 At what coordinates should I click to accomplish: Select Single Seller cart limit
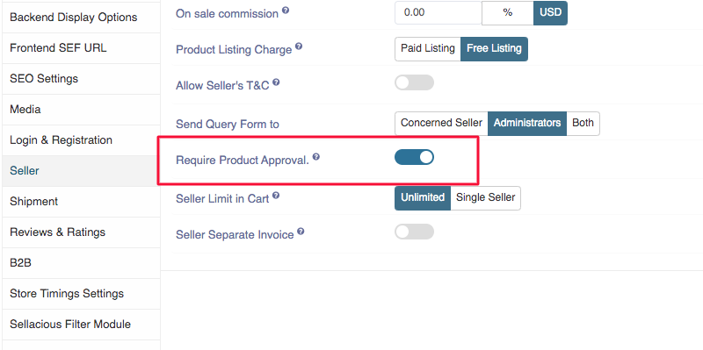point(486,198)
